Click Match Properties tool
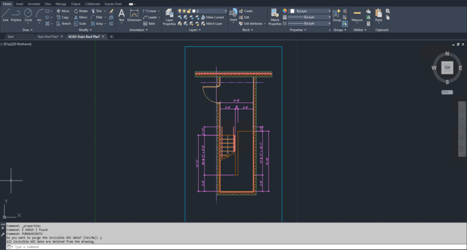Image resolution: width=467 pixels, height=250 pixels. tap(275, 17)
